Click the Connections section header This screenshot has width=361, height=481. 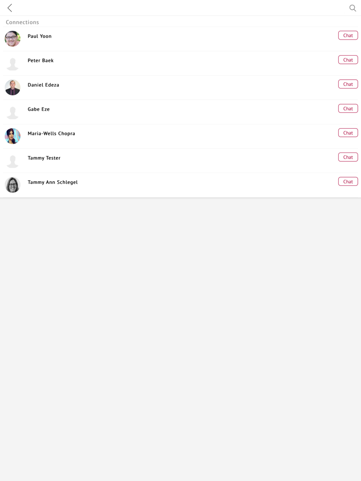pyautogui.click(x=22, y=22)
